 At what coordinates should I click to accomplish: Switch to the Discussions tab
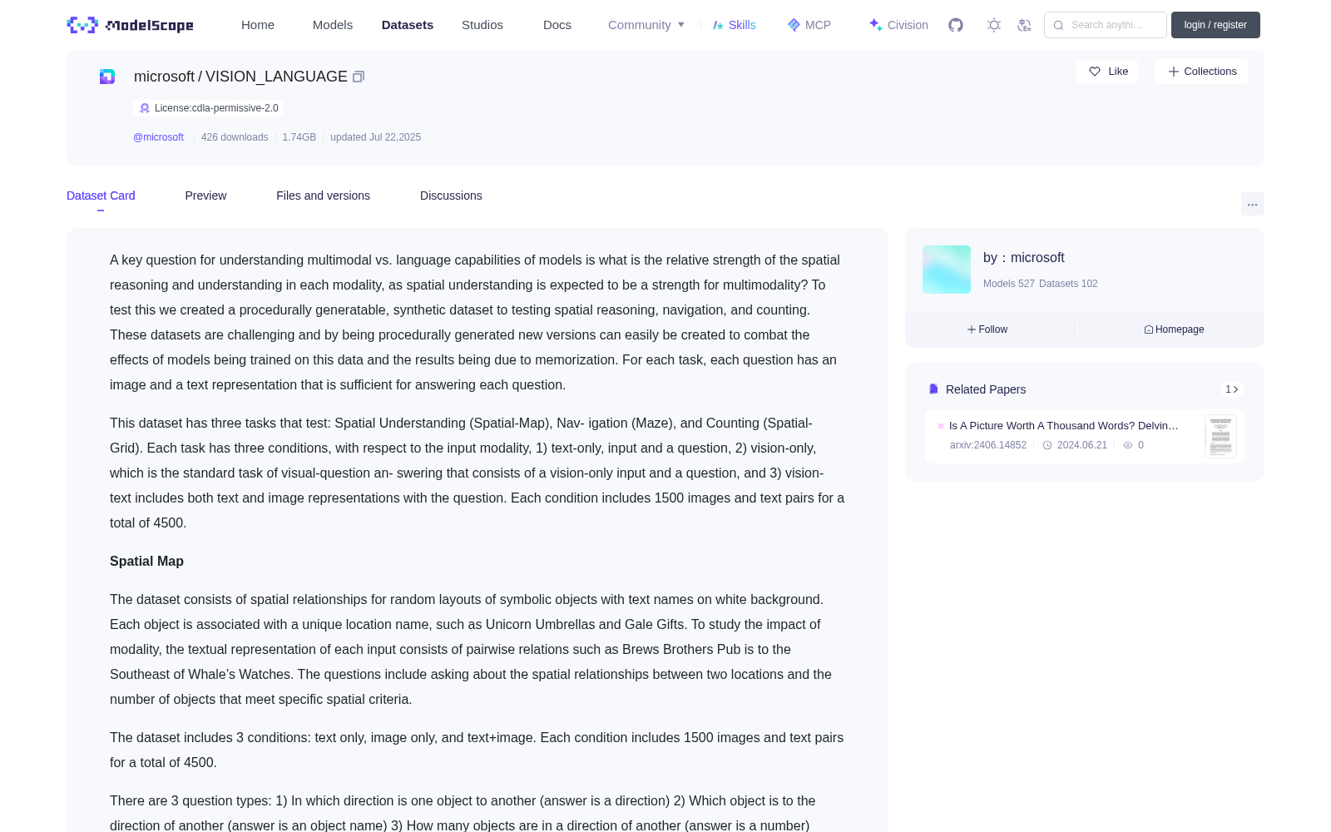click(451, 196)
